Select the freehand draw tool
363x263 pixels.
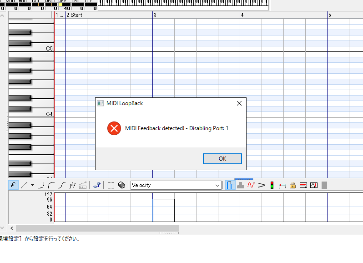(x=13, y=185)
